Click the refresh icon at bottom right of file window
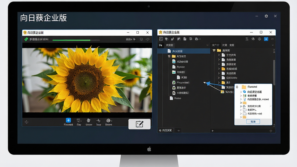 point(271,131)
